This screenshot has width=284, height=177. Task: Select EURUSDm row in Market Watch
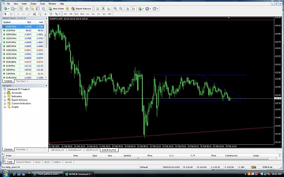(23, 27)
